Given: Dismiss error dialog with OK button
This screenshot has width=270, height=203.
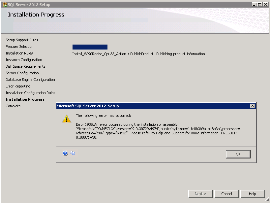Looking at the screenshot, I should point(238,154).
